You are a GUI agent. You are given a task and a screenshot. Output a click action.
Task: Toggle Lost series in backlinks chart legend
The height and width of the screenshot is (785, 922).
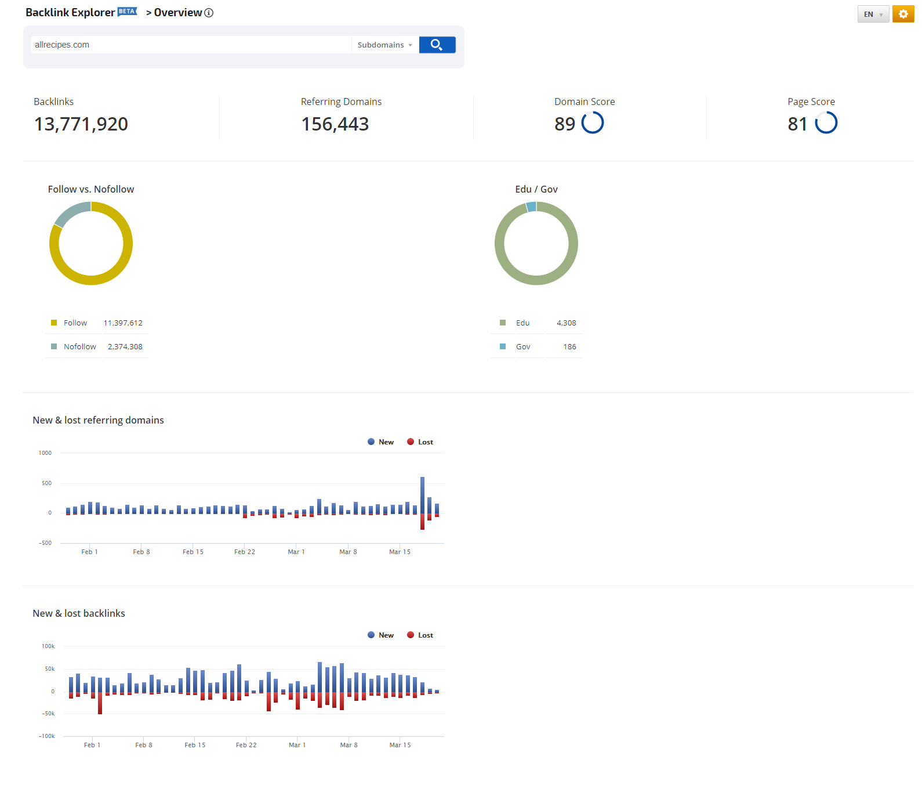pos(420,635)
